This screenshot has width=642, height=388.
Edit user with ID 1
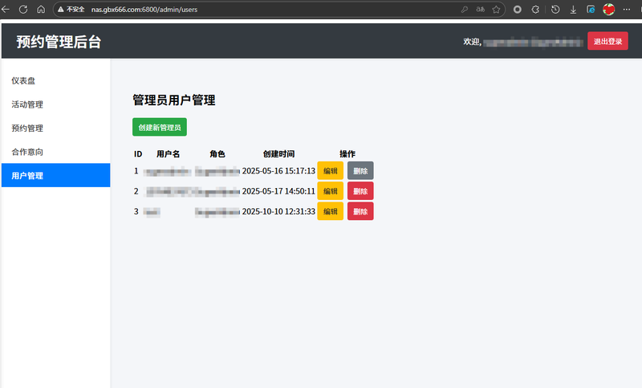[330, 170]
